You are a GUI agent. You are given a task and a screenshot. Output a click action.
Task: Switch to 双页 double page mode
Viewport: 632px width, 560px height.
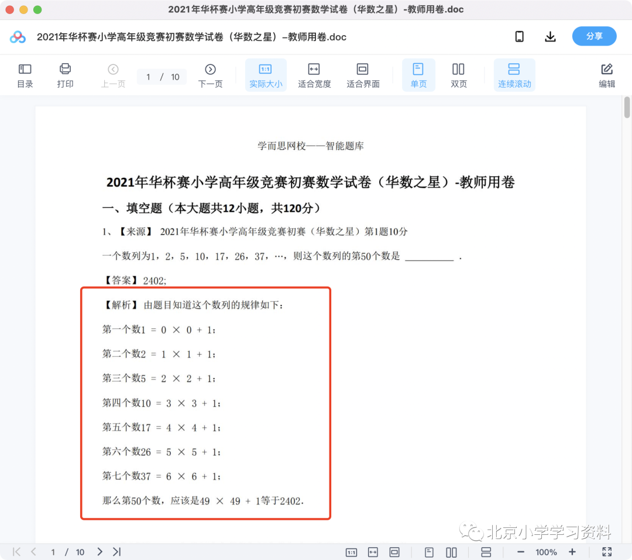[x=458, y=75]
